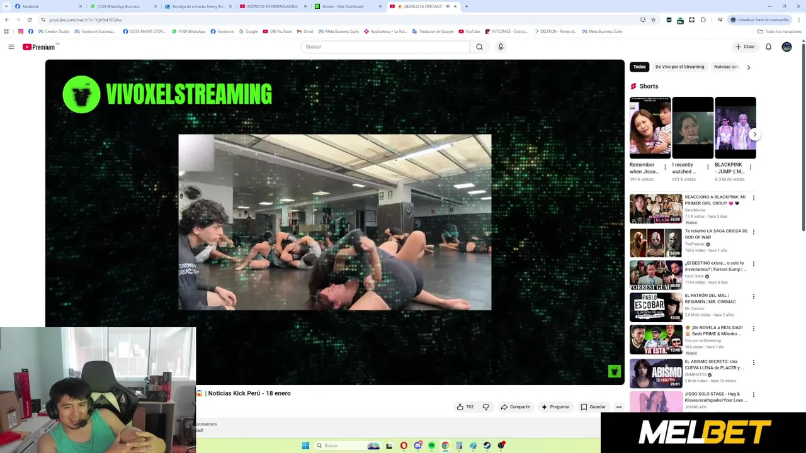
Task: Go back with the browser back arrow
Action: [6, 20]
